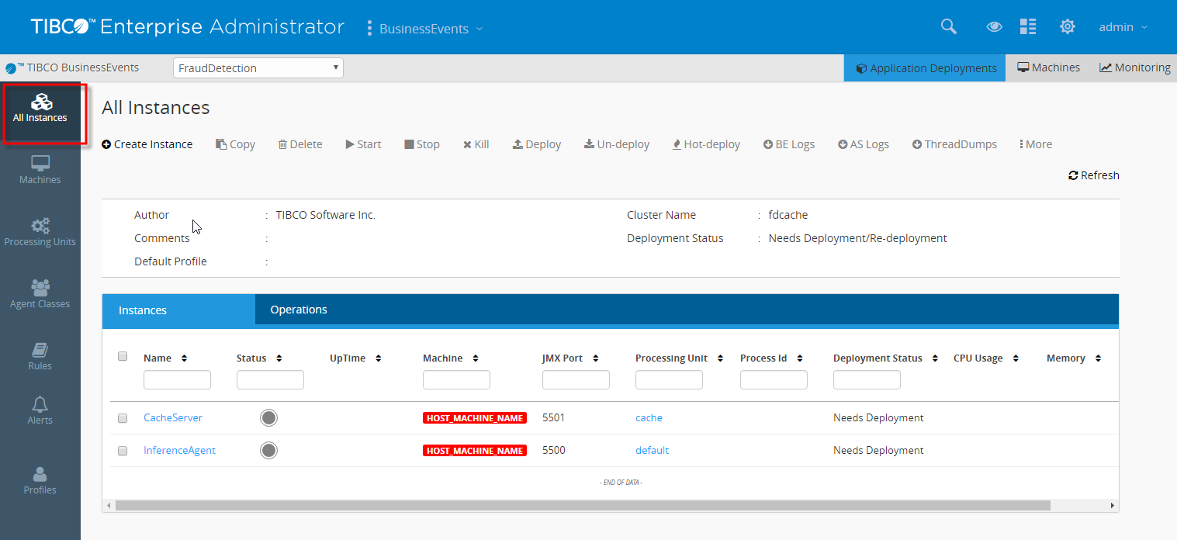Click the InferenceAgent status indicator icon

point(268,451)
